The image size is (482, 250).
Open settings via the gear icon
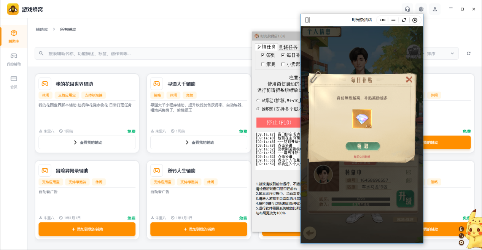pos(421,9)
